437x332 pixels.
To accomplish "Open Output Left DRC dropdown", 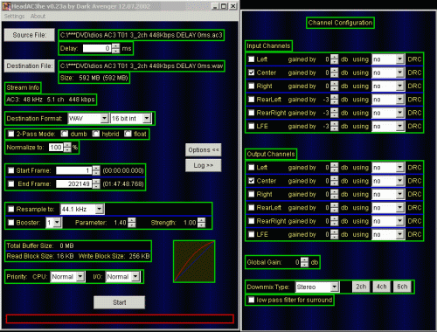I will [388, 168].
